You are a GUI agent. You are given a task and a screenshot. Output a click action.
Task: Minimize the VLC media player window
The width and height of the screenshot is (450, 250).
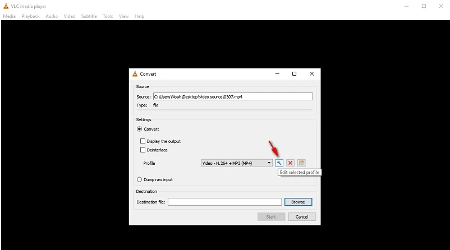[407, 6]
